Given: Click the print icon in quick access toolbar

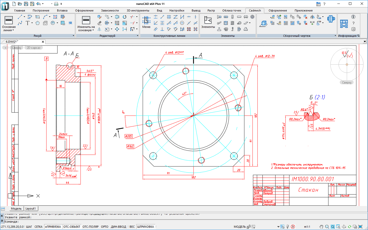Looking at the screenshot, I should tap(56, 4).
